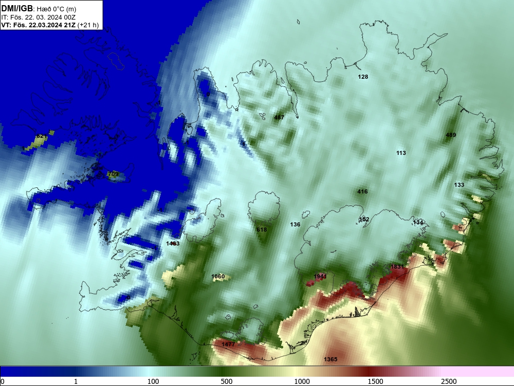Select the '489' value on the map

pos(451,135)
